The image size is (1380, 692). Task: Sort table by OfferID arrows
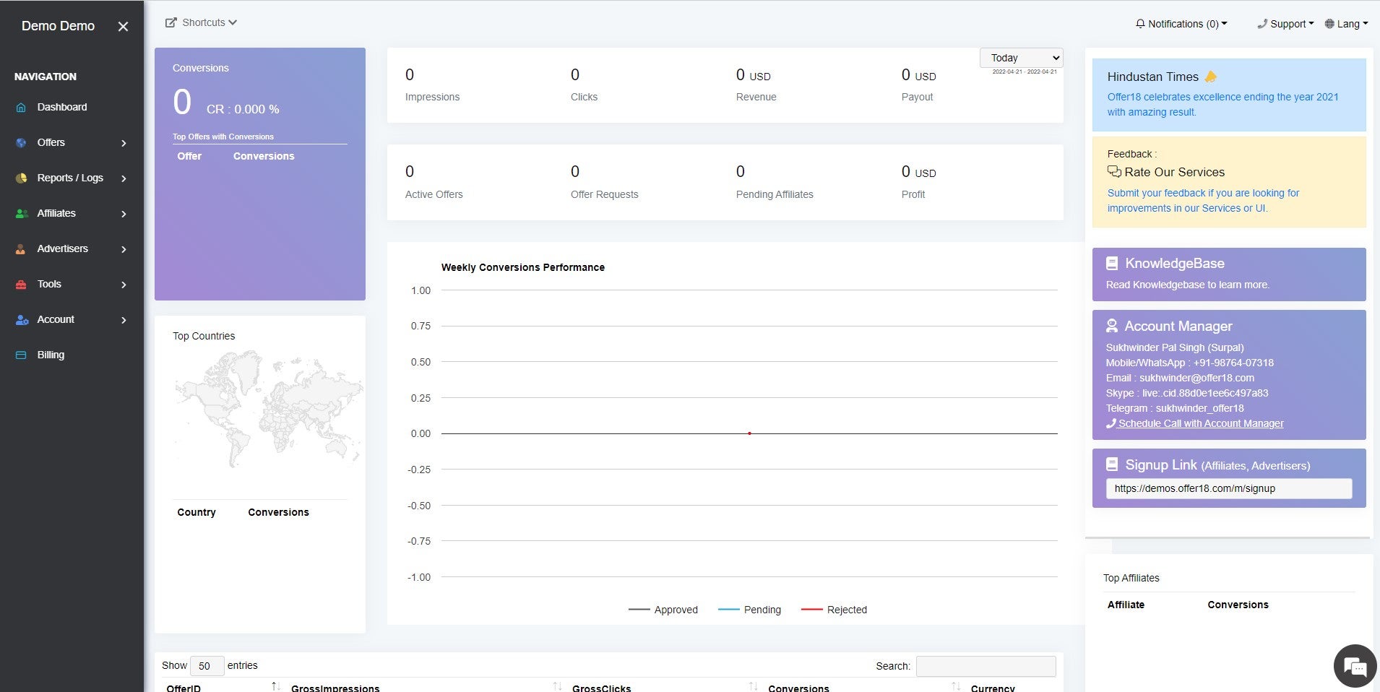(x=275, y=686)
